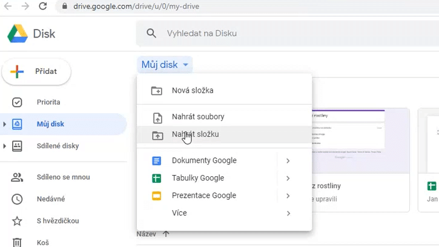This screenshot has width=439, height=247.
Task: Click the 'z rostliny' file name
Action: (x=326, y=186)
